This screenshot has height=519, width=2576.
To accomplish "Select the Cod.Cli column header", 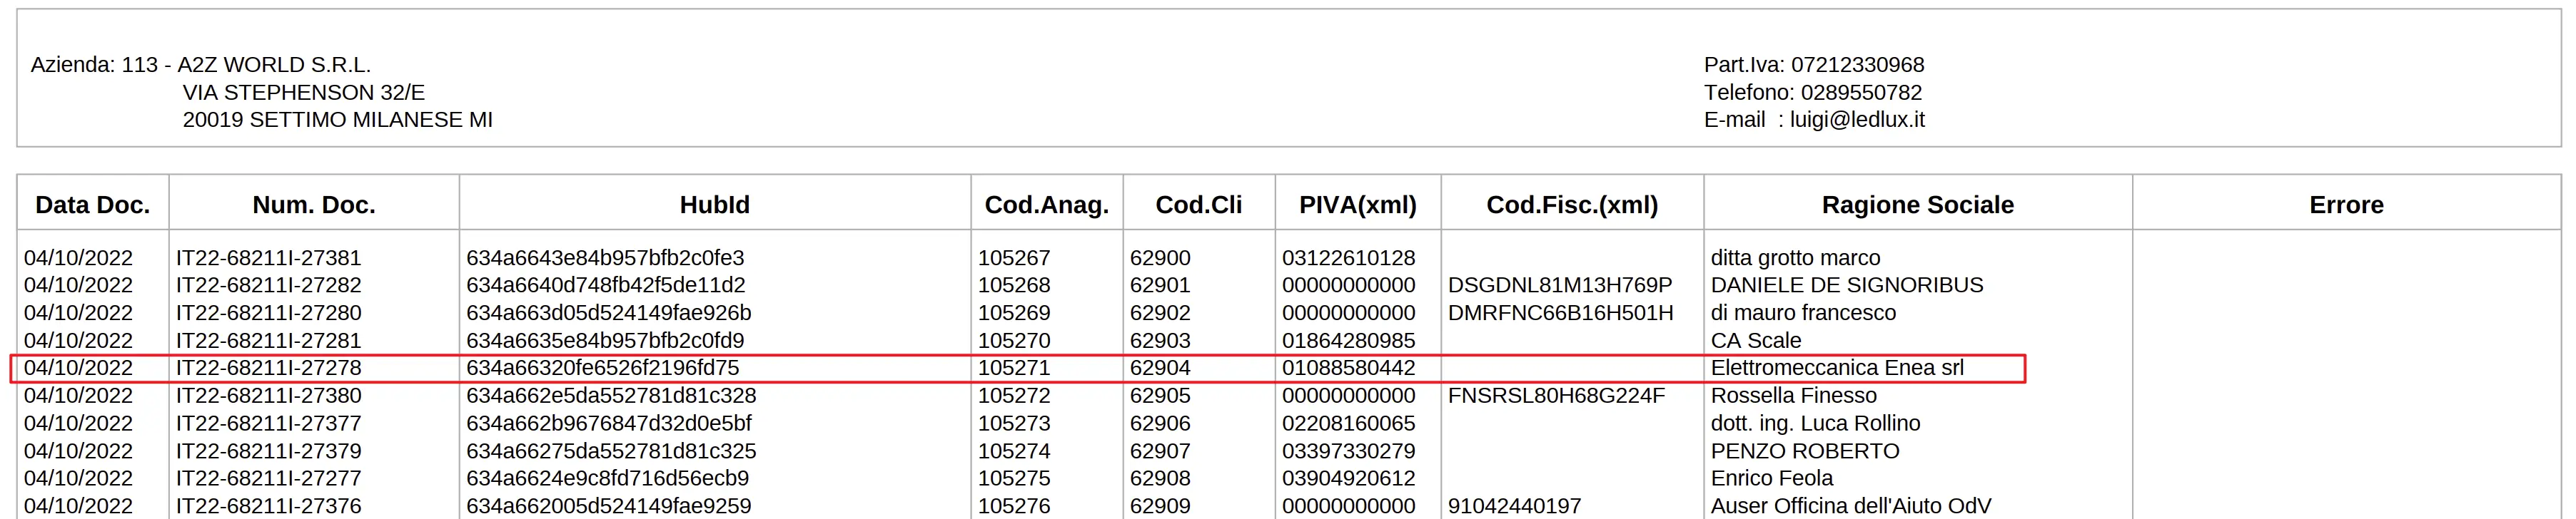I will coord(1198,205).
